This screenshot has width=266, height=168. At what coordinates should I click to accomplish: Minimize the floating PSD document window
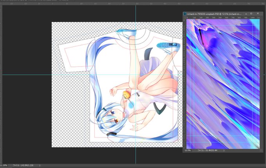(x=246, y=14)
